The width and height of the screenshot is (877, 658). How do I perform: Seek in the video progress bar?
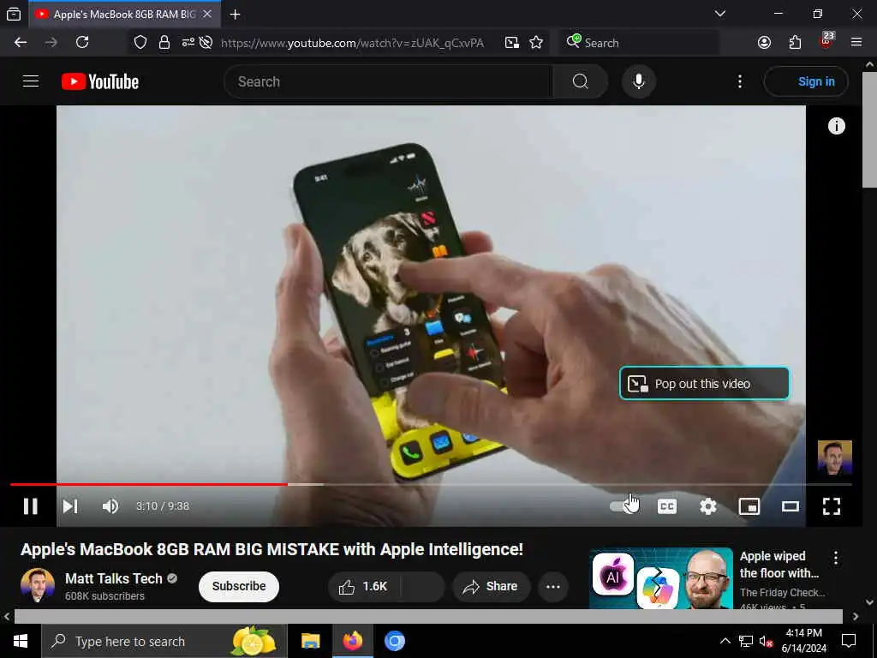(431, 485)
